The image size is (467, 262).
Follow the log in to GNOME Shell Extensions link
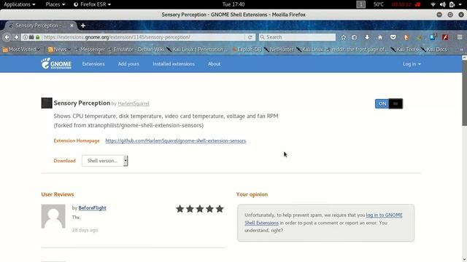[324, 218]
